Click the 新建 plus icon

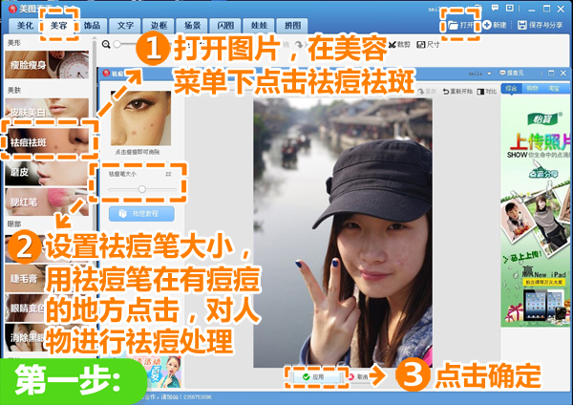487,25
